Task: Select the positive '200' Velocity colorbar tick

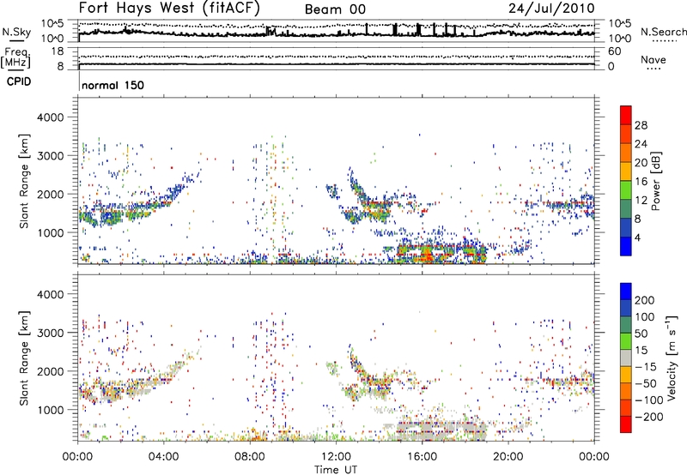Action: (x=645, y=300)
